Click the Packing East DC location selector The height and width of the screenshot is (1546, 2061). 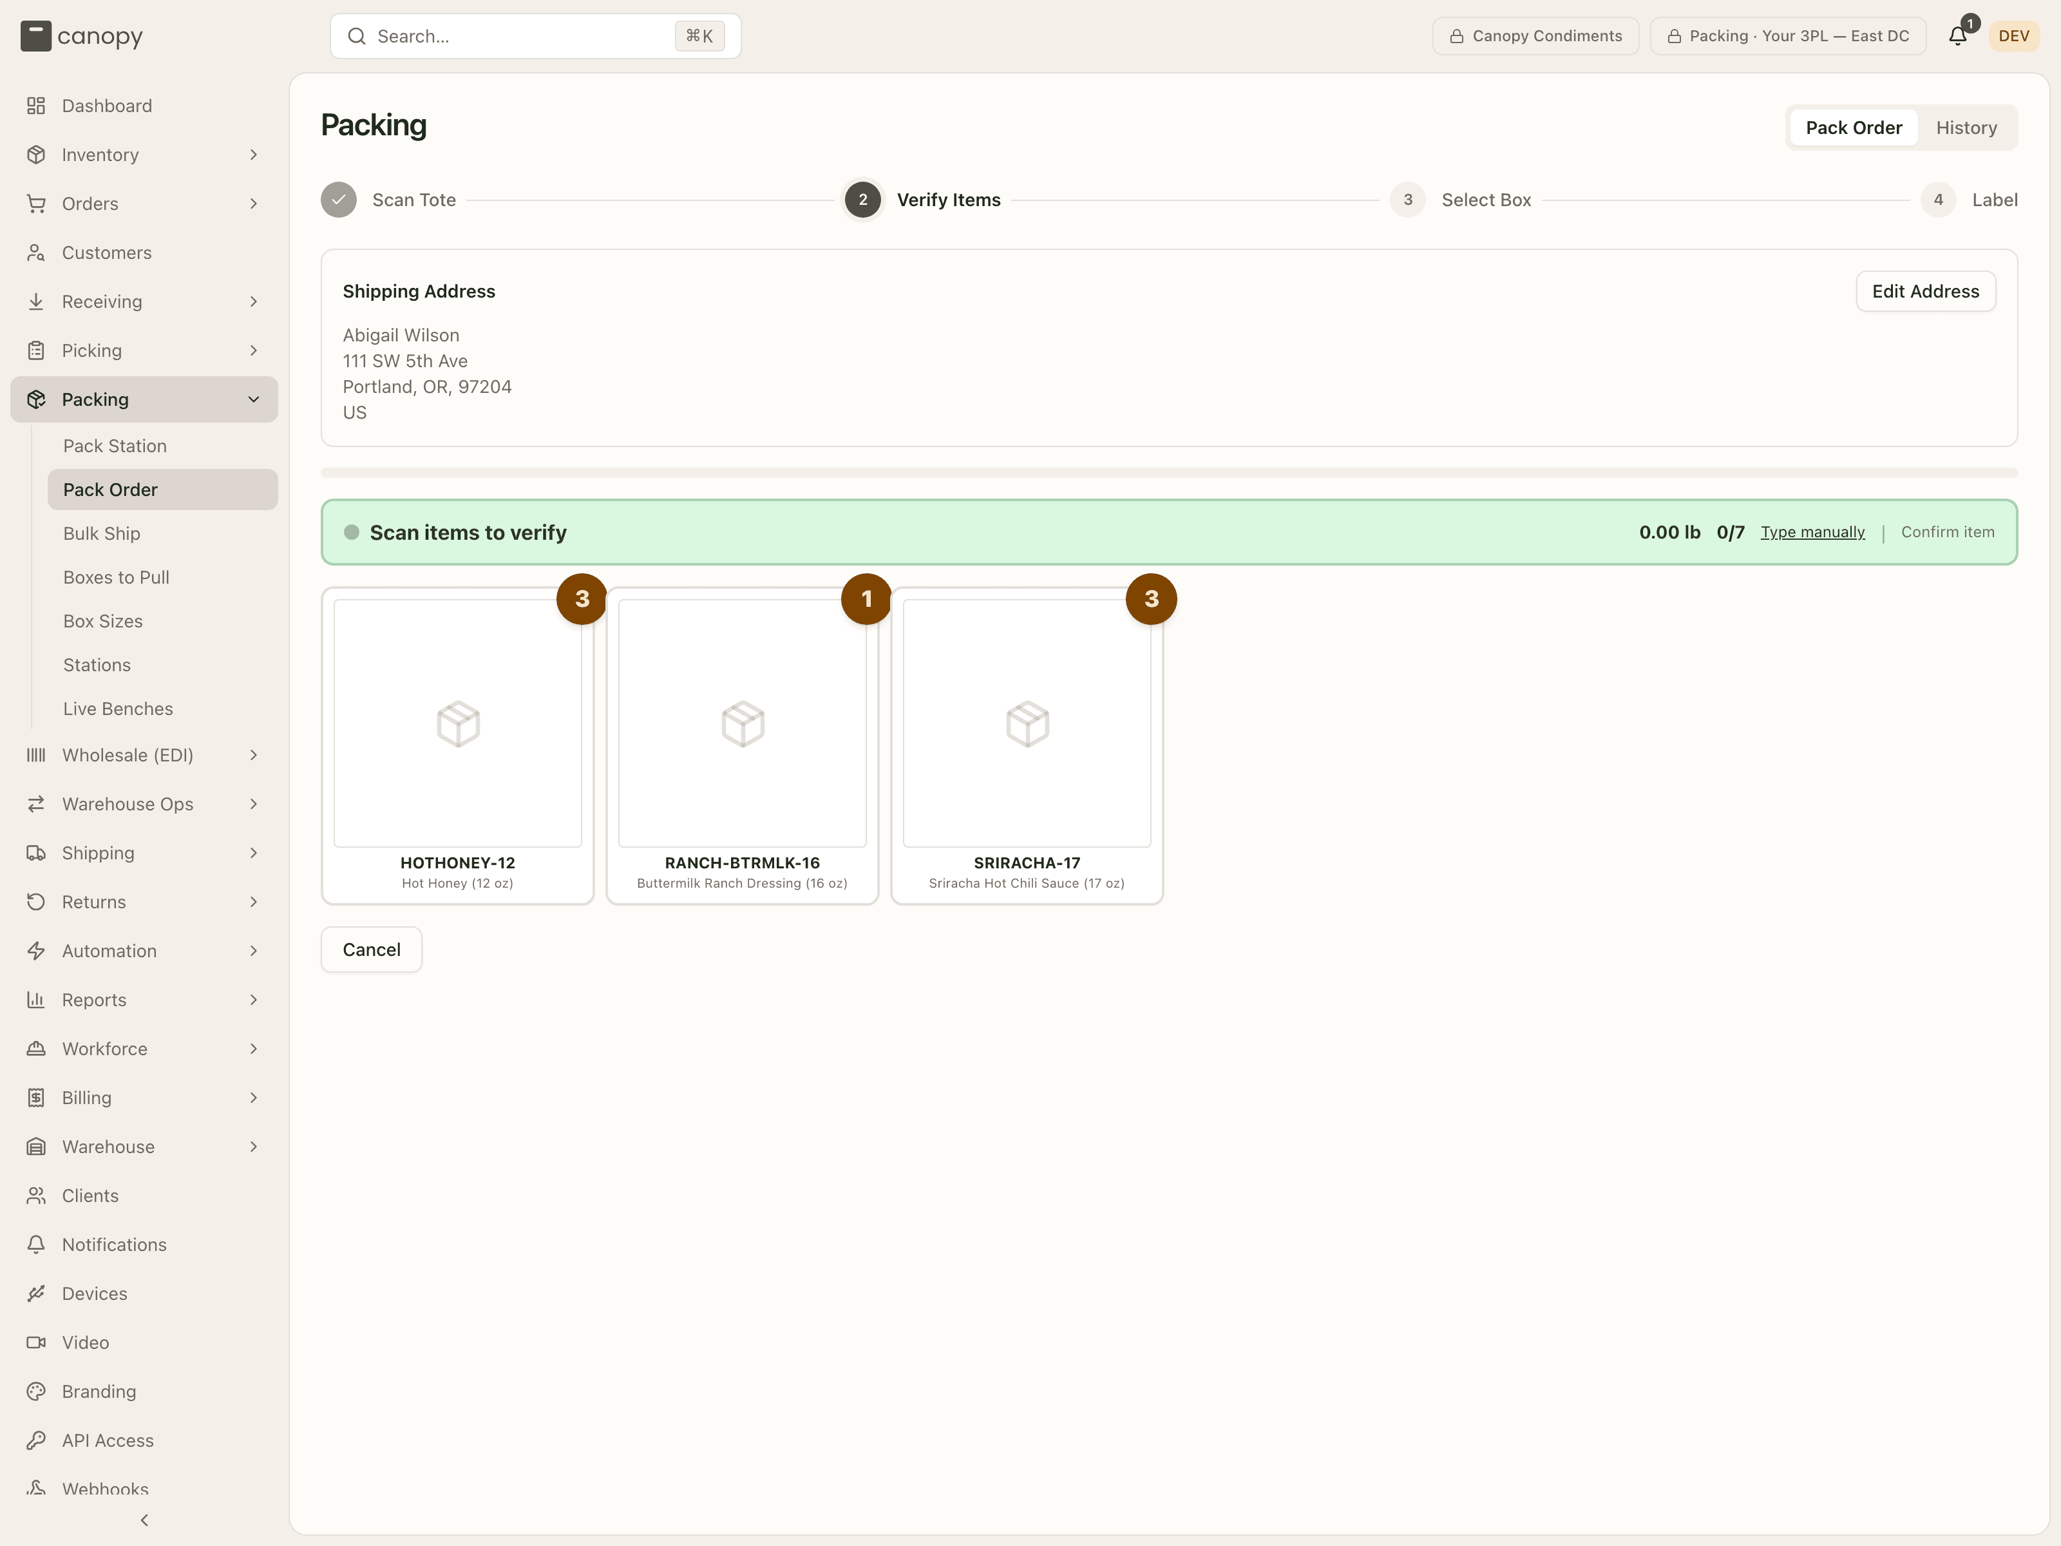[x=1788, y=36]
